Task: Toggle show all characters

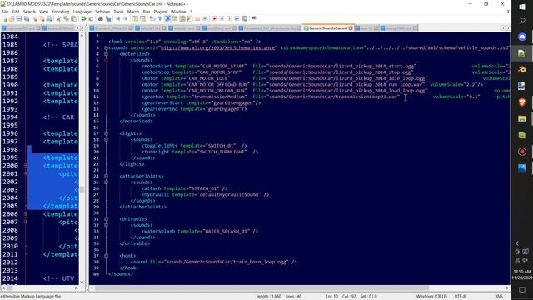Action: coord(160,18)
